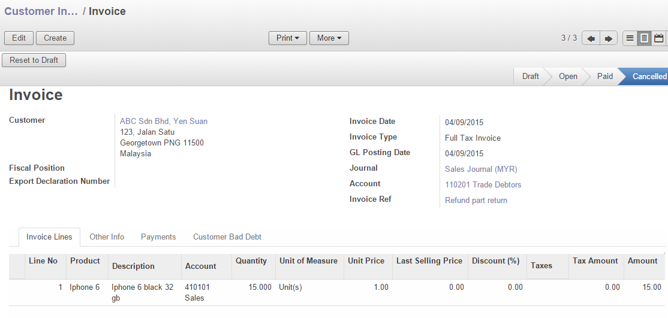Click the Create button
The width and height of the screenshot is (668, 318).
pyautogui.click(x=55, y=38)
